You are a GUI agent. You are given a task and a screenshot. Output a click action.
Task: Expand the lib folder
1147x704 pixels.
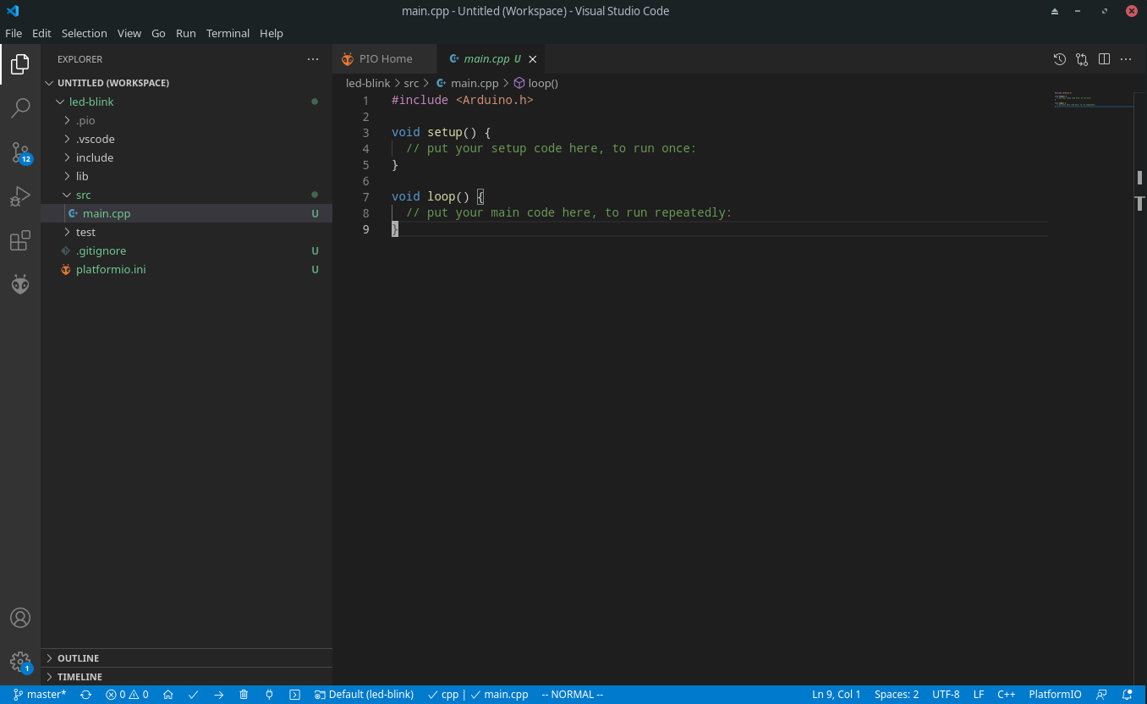point(186,176)
